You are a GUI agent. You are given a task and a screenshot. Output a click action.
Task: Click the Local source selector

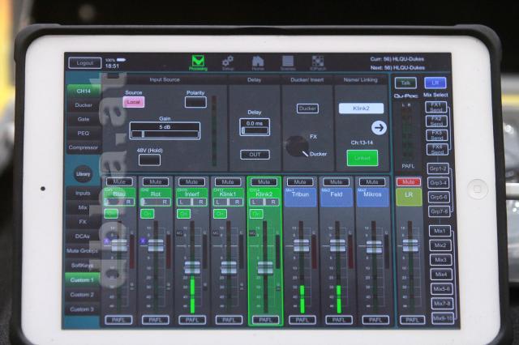click(x=133, y=102)
